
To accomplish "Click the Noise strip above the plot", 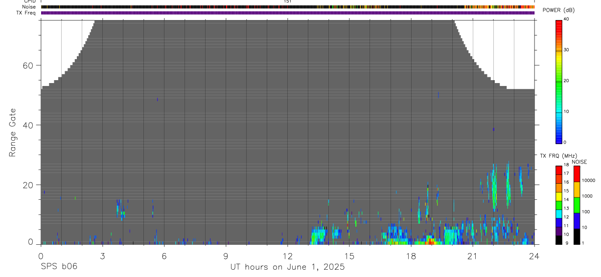I will (x=288, y=7).
